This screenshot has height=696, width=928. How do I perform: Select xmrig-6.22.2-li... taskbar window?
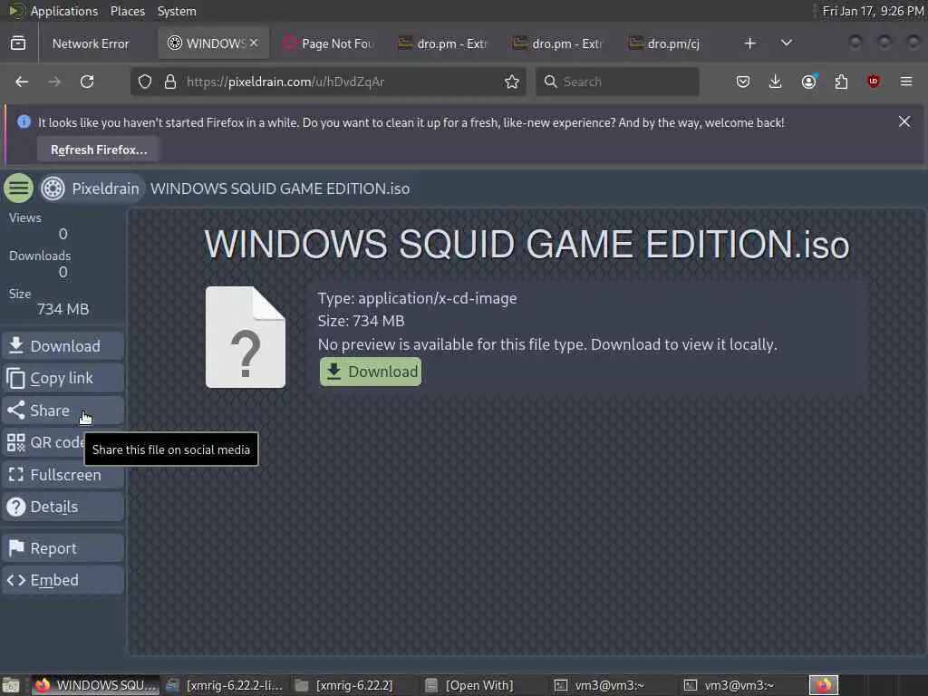point(225,685)
